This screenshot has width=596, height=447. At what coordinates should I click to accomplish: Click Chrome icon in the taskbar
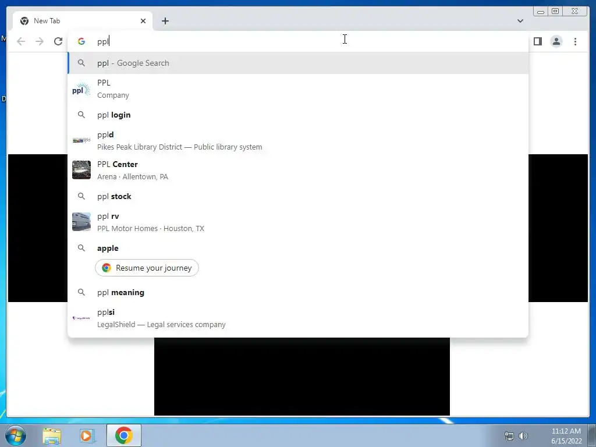point(124,435)
